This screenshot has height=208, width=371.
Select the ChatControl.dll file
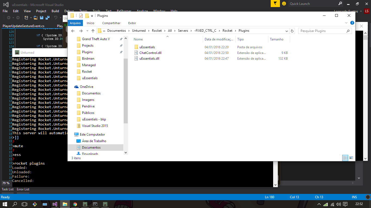(x=150, y=53)
